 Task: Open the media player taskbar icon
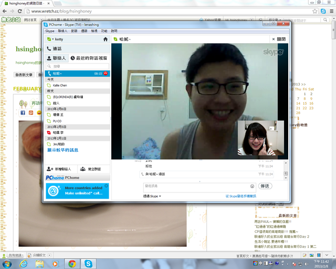(x=55, y=264)
